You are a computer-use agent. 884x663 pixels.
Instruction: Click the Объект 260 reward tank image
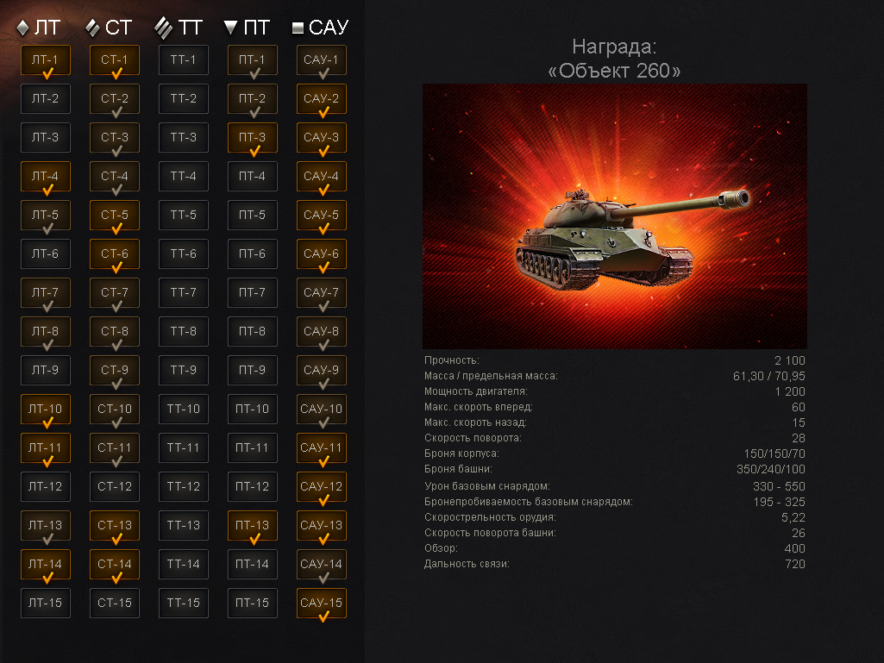tap(615, 216)
